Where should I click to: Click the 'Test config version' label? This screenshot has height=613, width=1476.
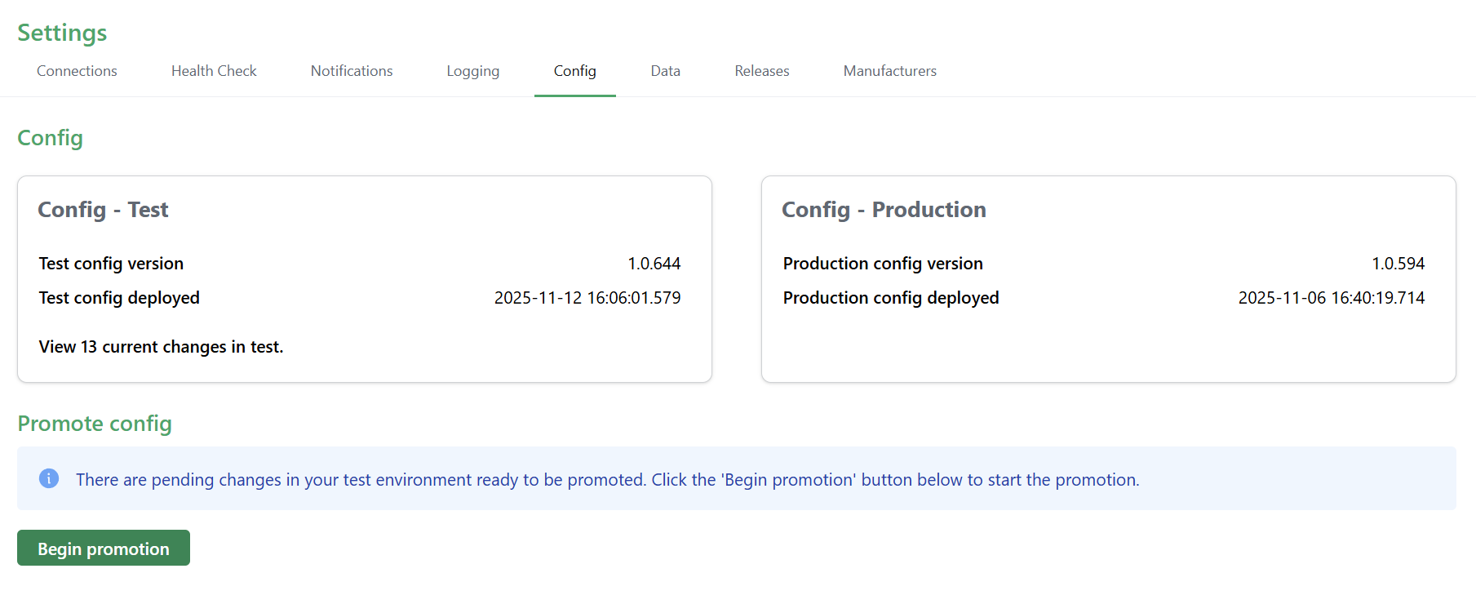pos(111,264)
